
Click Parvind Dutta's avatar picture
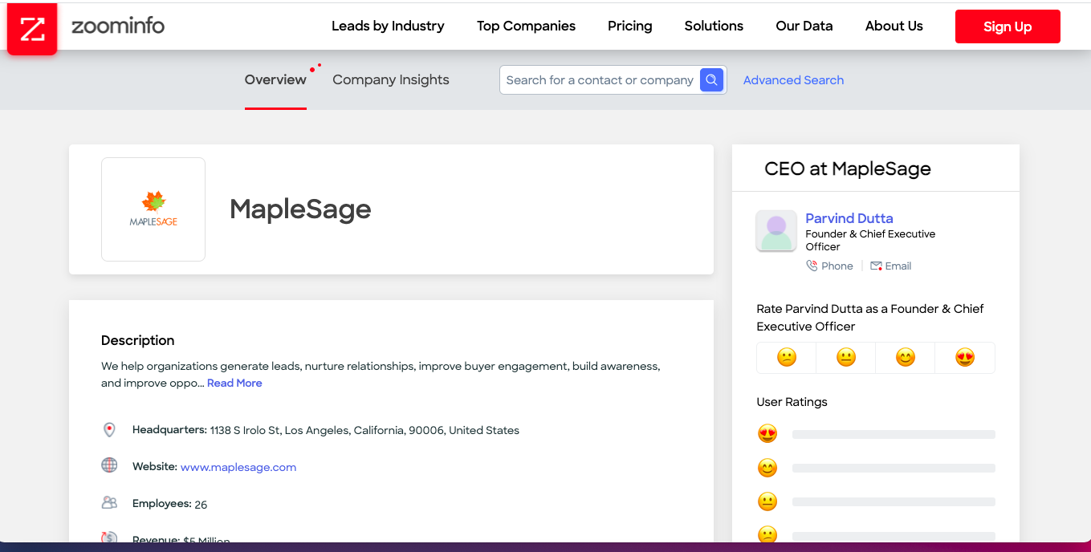[x=776, y=231]
